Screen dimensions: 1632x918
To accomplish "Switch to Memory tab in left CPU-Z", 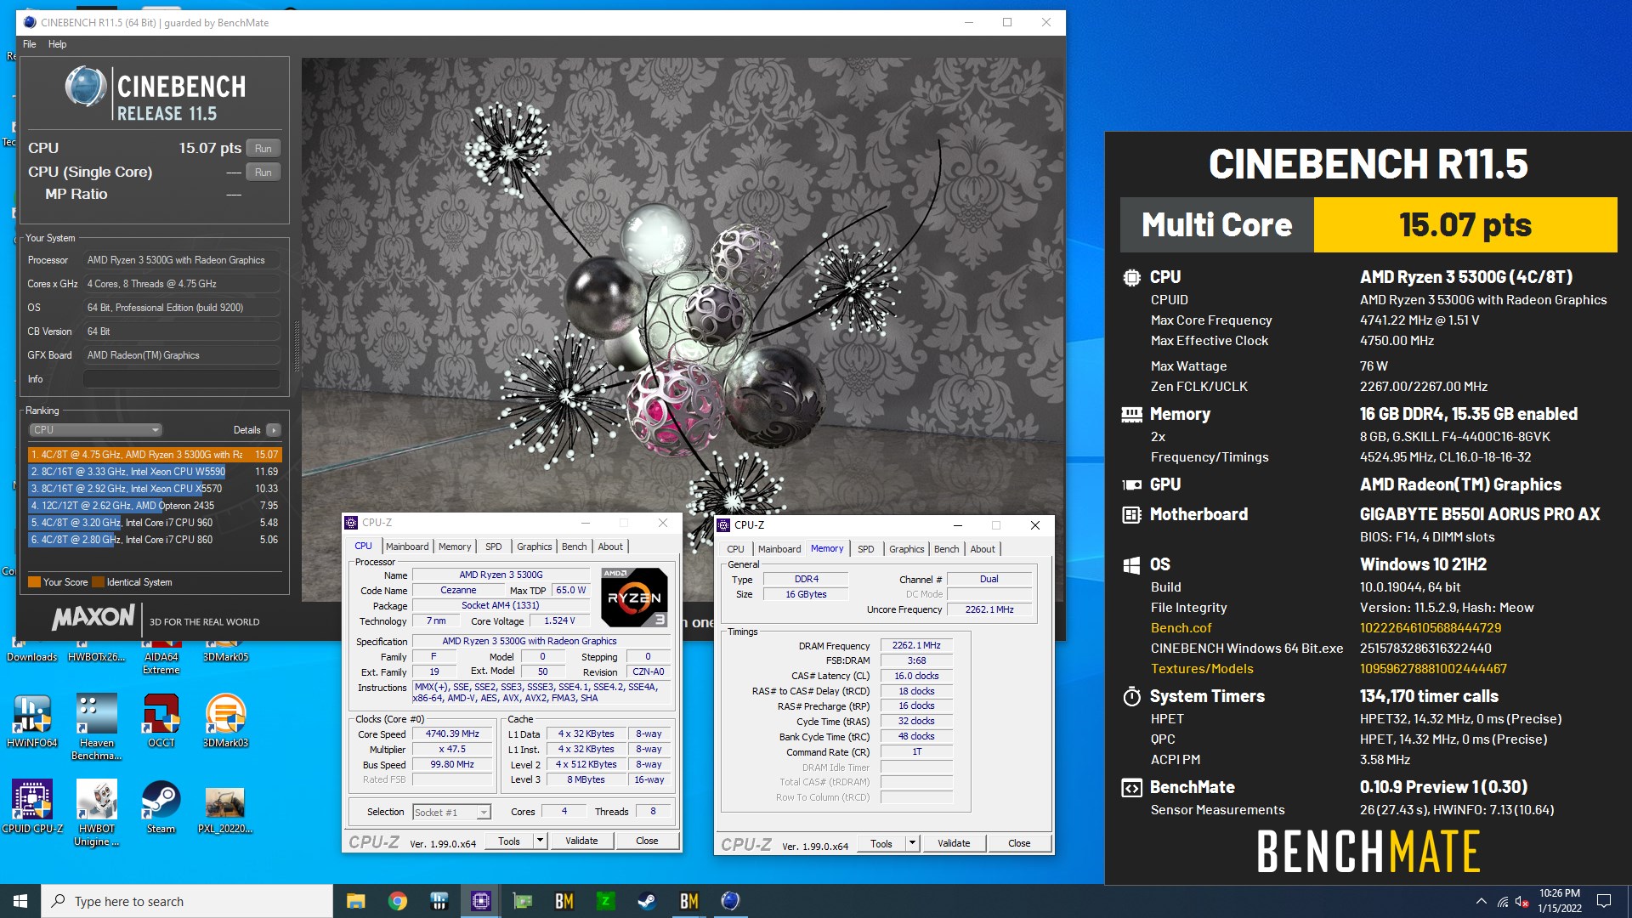I will tap(455, 547).
